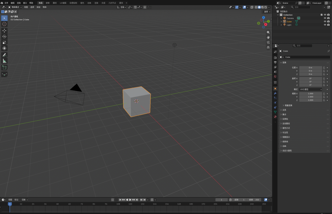
Task: Click the Blender logo menu
Action: point(2,3)
